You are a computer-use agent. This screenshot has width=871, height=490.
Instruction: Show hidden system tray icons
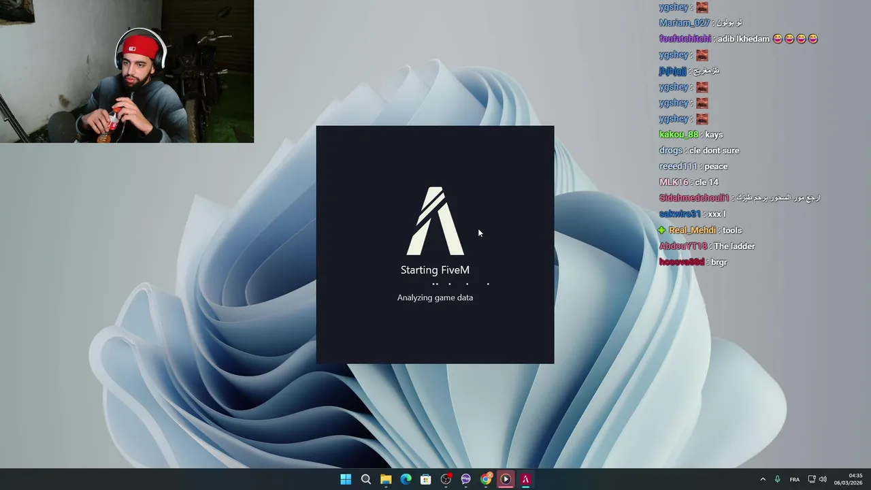click(763, 479)
